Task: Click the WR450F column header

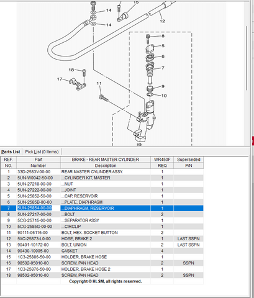Action: pyautogui.click(x=162, y=160)
